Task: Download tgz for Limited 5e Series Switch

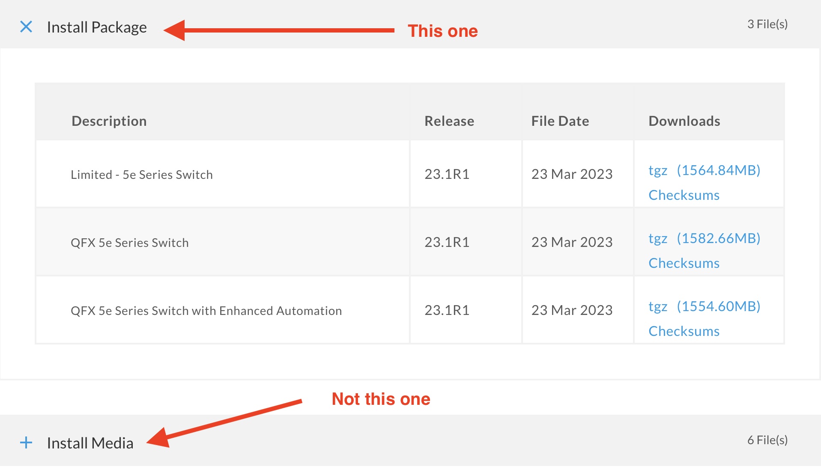Action: click(658, 170)
